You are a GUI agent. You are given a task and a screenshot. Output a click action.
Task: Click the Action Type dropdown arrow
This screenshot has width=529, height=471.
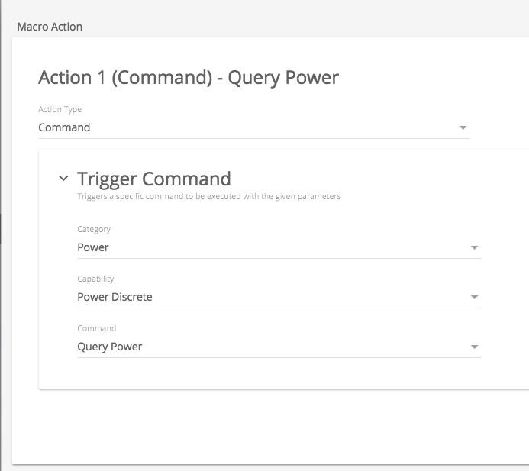click(463, 127)
